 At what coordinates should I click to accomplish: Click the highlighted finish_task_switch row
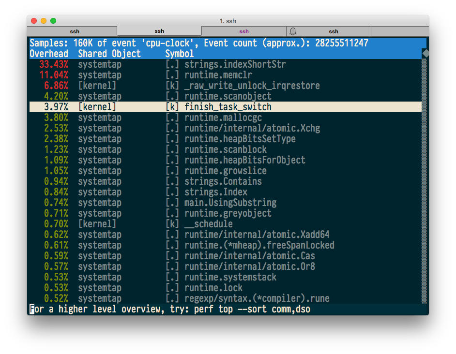pos(226,107)
